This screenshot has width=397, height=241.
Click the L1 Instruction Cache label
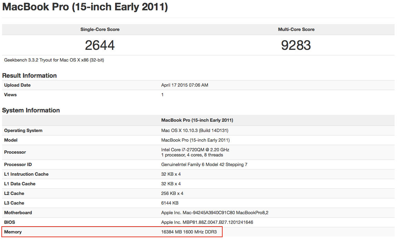pyautogui.click(x=26, y=174)
